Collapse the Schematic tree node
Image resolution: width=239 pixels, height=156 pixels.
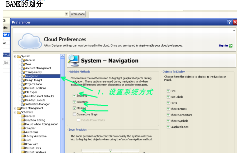[x=15, y=112]
